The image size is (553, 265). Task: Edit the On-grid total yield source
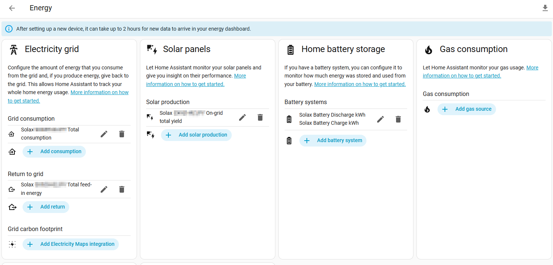[x=242, y=117]
